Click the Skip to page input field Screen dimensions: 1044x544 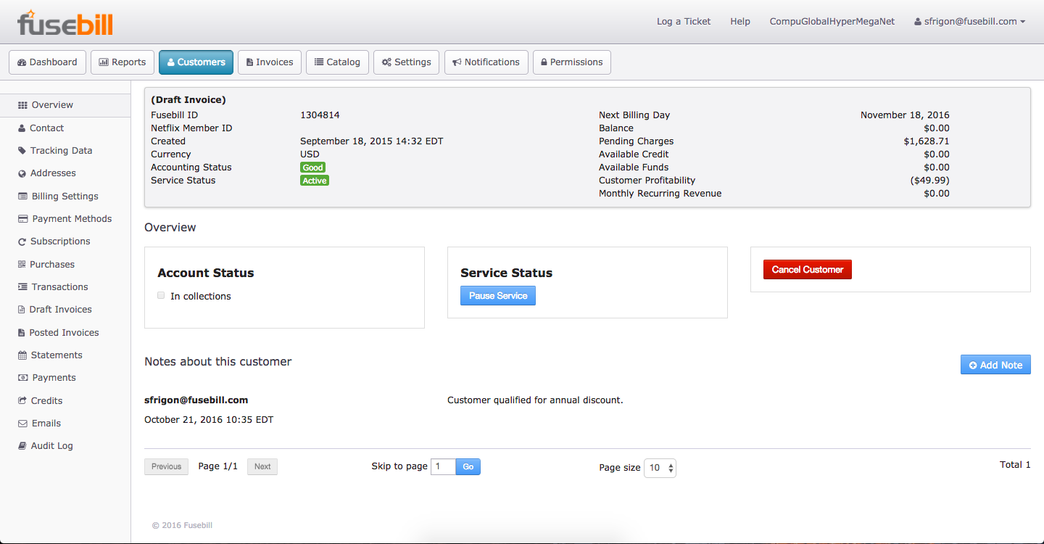pos(443,466)
